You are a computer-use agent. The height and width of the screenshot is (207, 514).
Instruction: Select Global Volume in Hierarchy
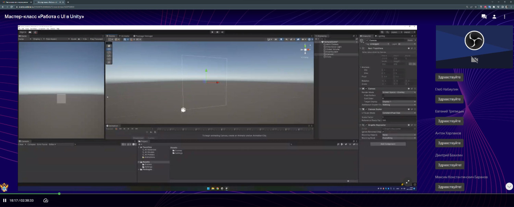coord(332,49)
